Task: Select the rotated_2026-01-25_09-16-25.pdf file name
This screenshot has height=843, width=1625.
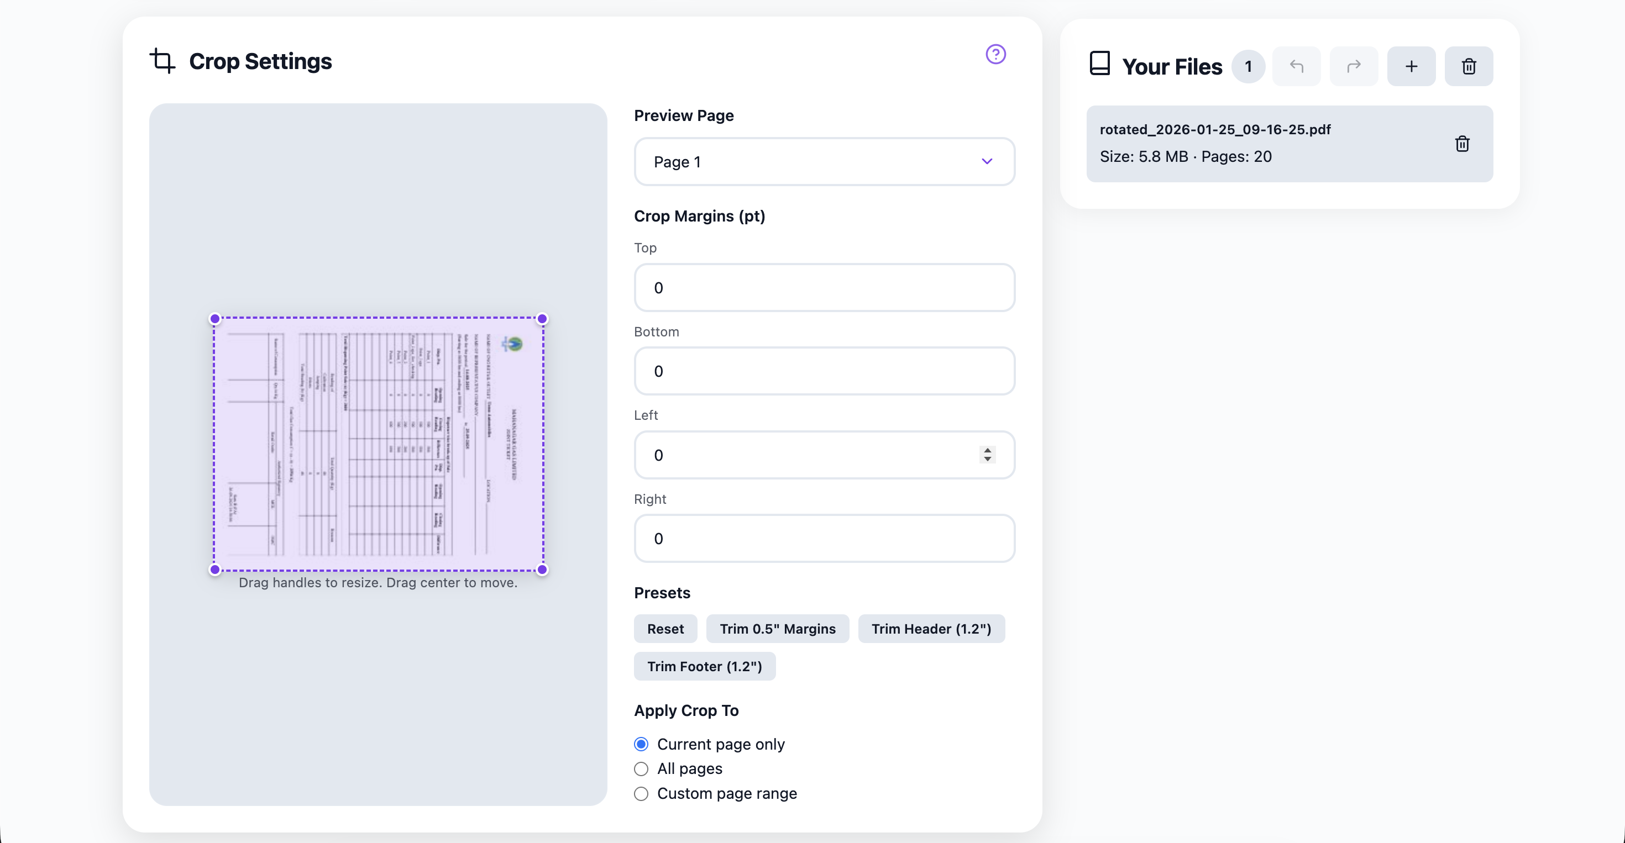Action: click(x=1215, y=129)
